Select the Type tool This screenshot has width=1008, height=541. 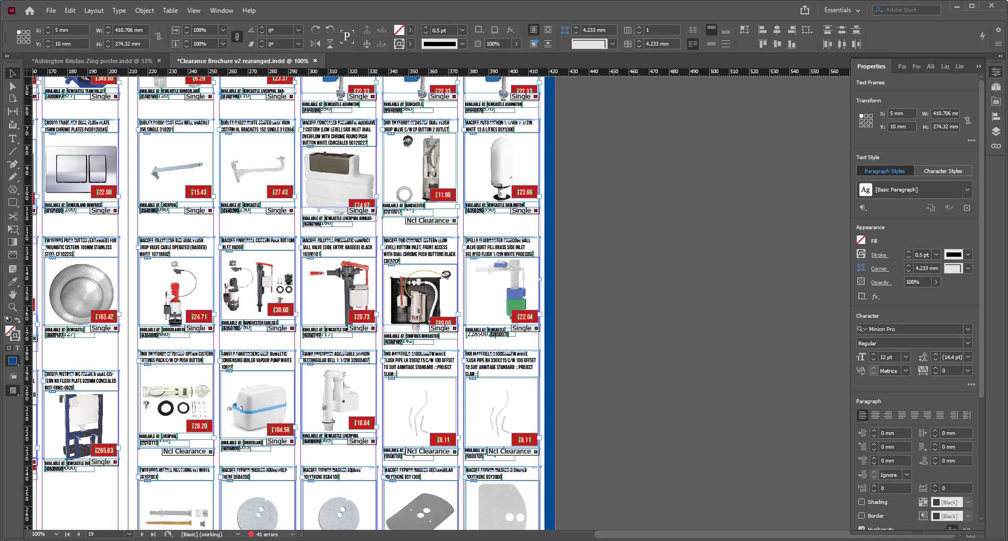(13, 138)
